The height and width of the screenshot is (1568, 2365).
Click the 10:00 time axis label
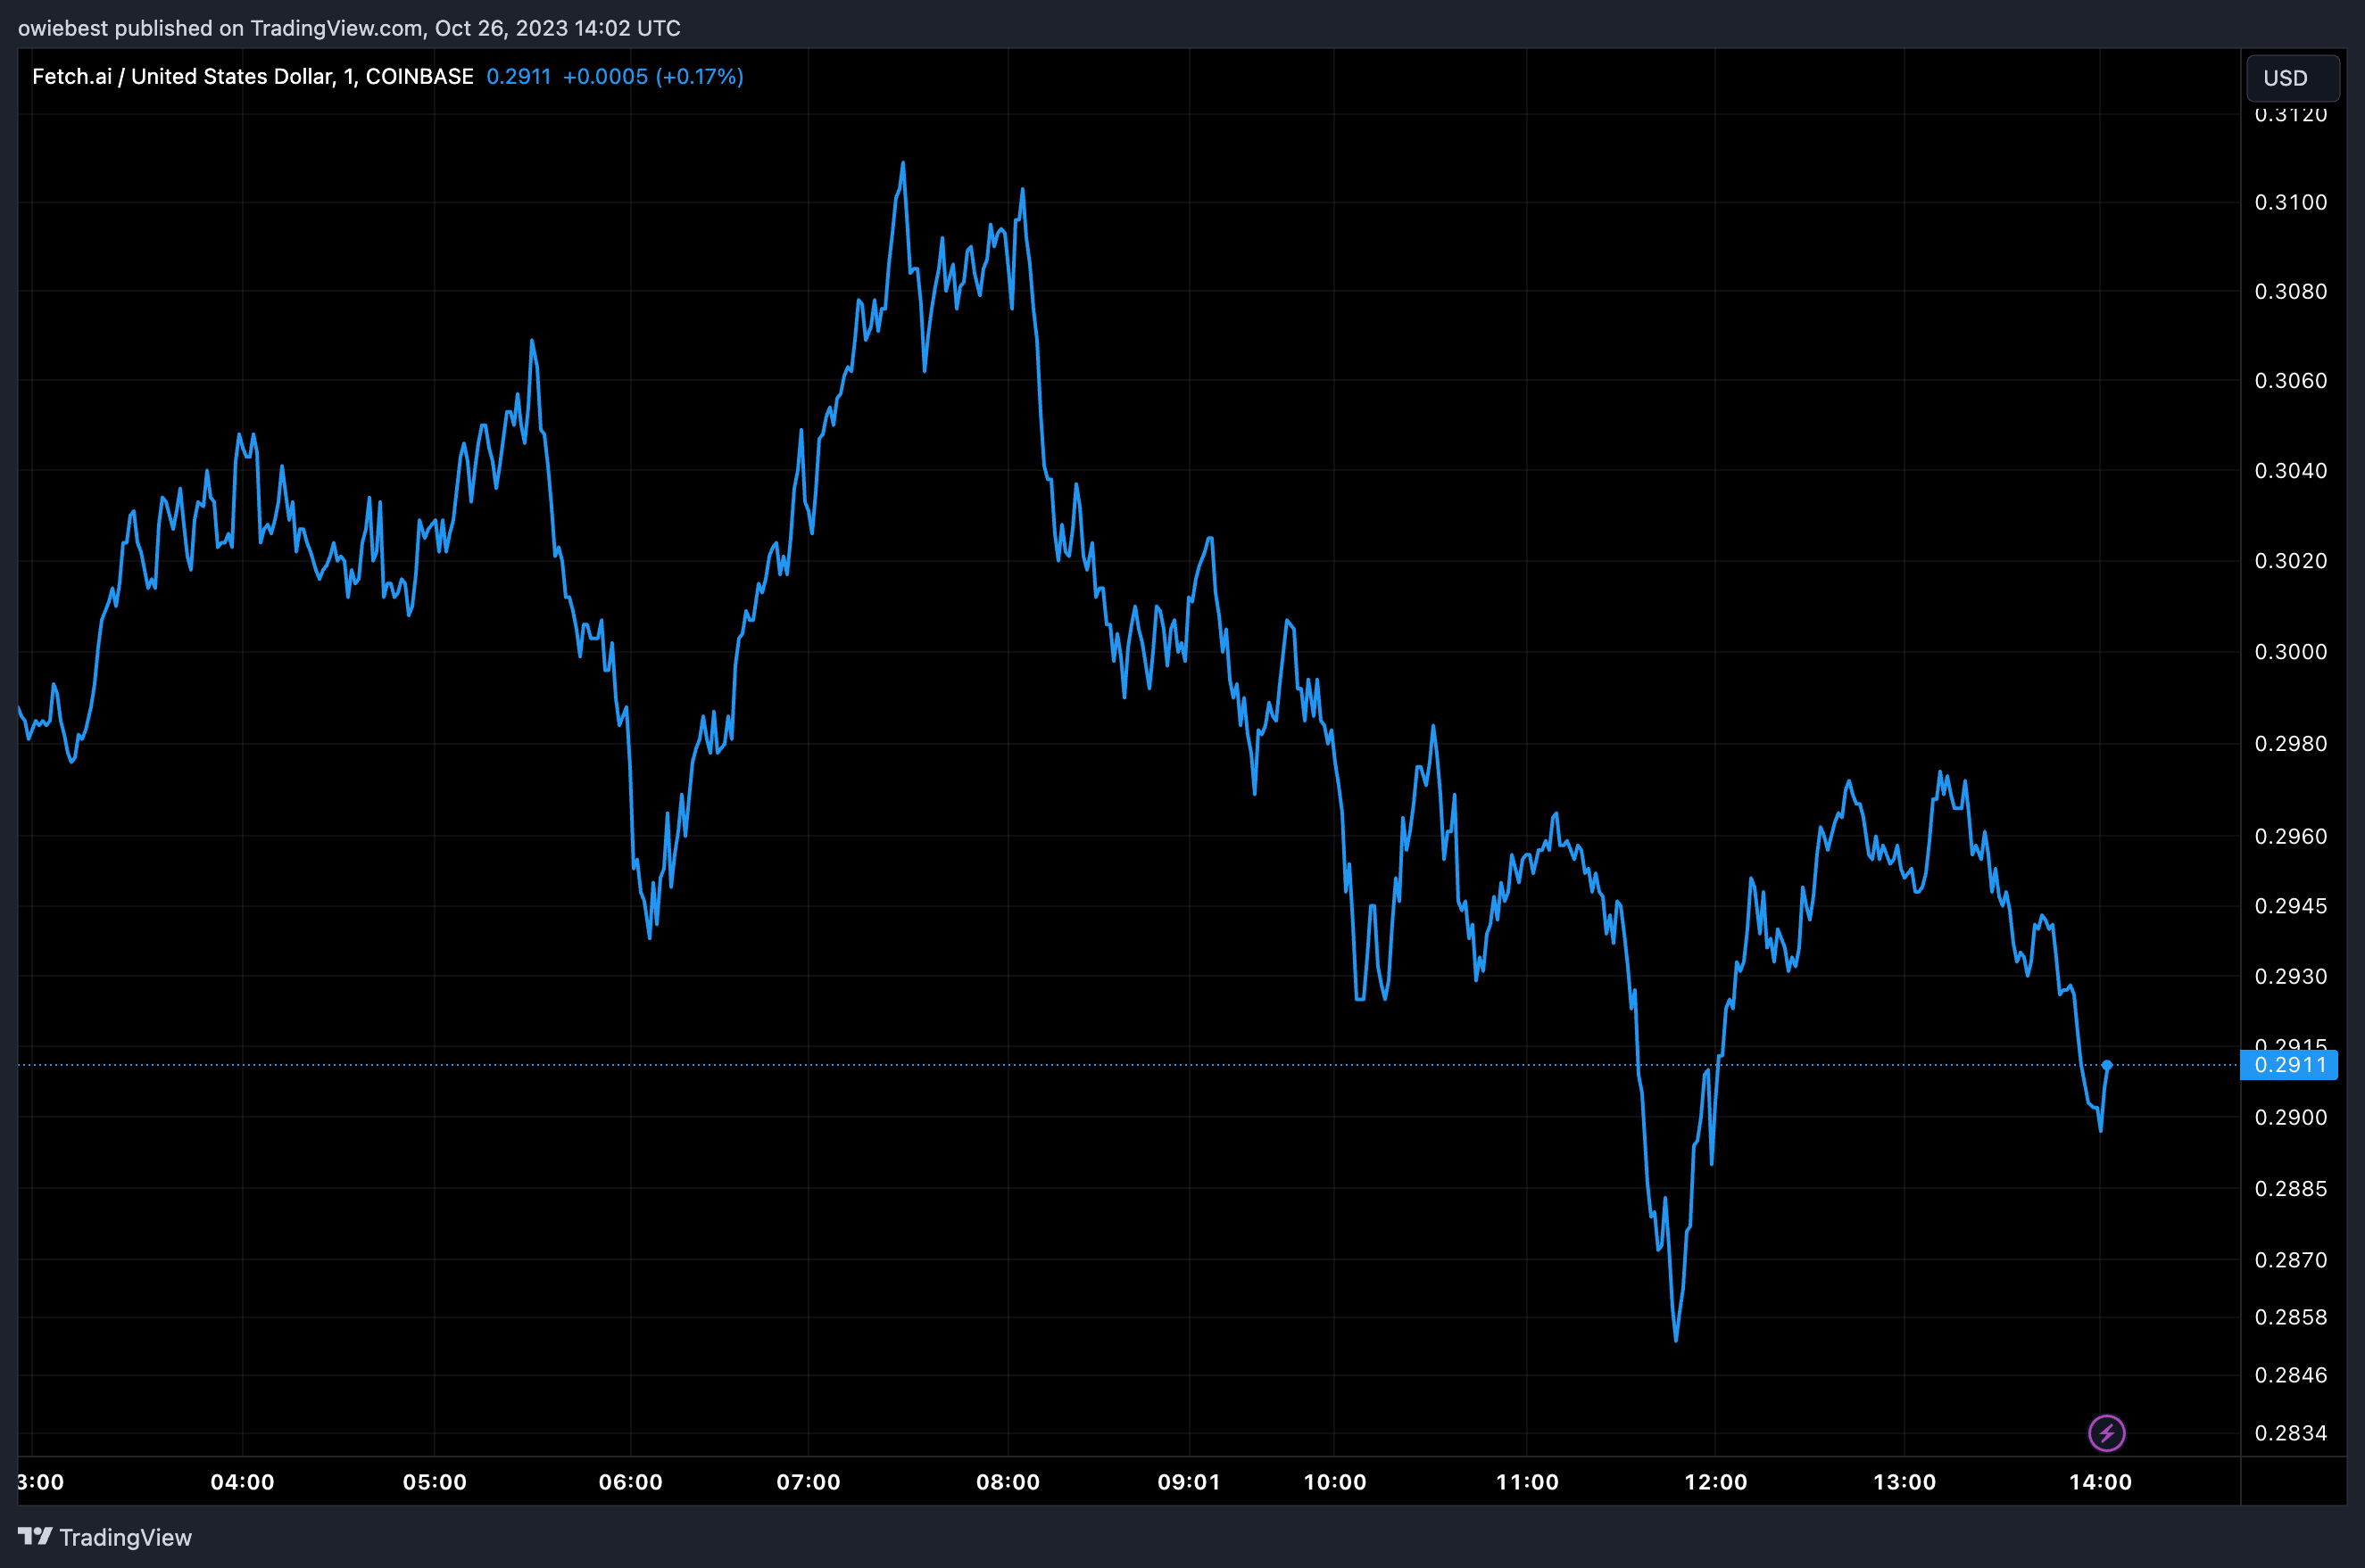click(x=1334, y=1482)
